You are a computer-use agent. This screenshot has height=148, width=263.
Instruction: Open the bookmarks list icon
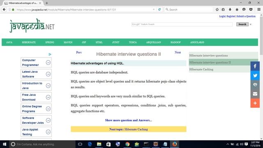pyautogui.click(x=223, y=9)
